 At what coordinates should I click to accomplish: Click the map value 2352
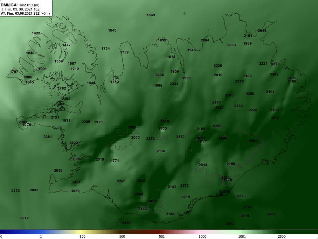(150, 139)
